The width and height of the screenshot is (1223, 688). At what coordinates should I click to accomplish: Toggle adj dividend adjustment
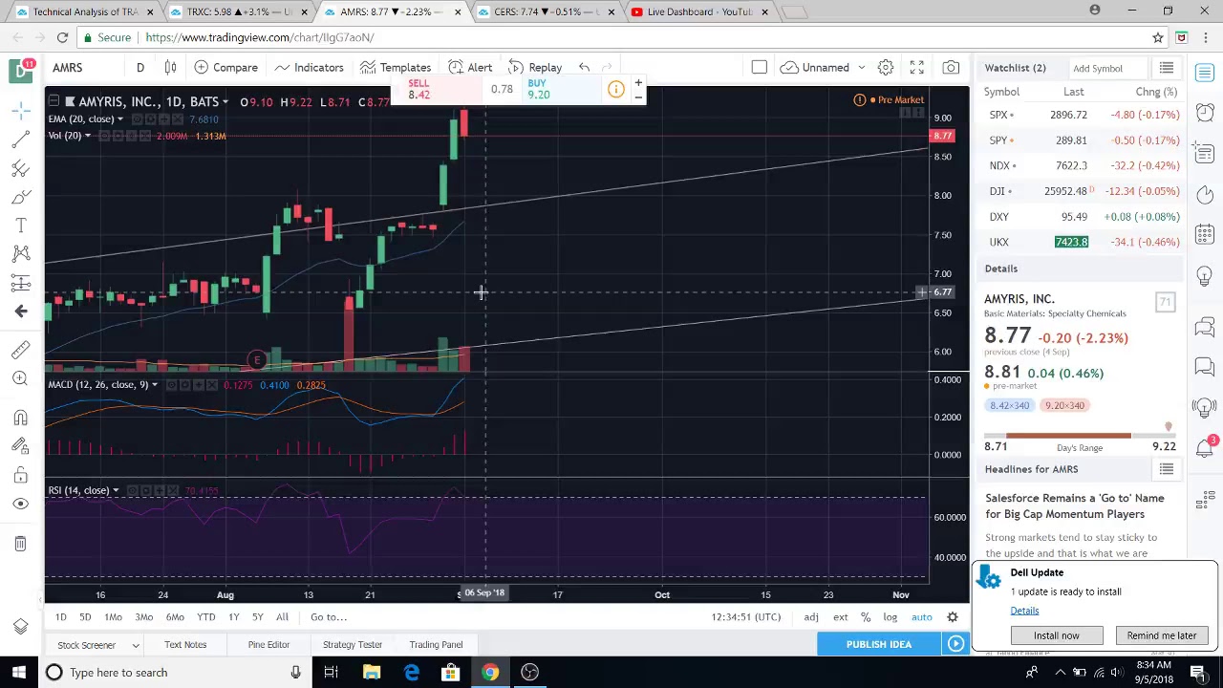coord(810,617)
